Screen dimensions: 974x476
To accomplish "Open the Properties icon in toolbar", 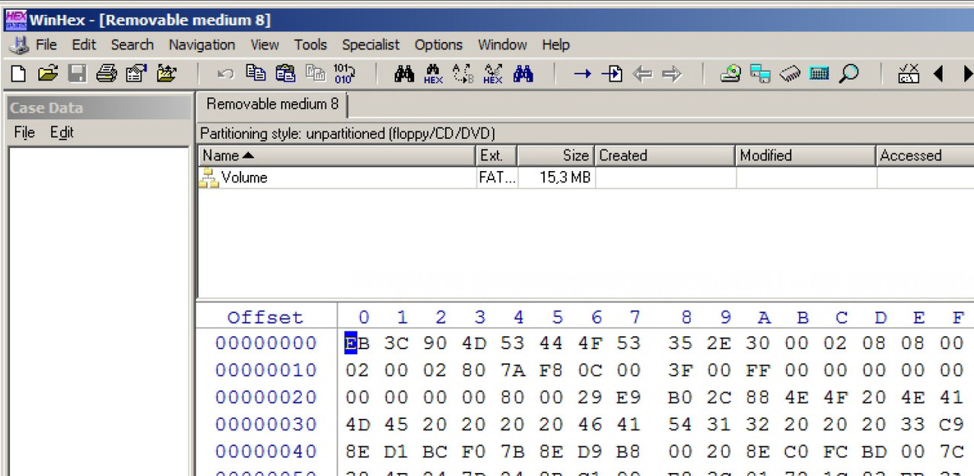I will pos(136,74).
